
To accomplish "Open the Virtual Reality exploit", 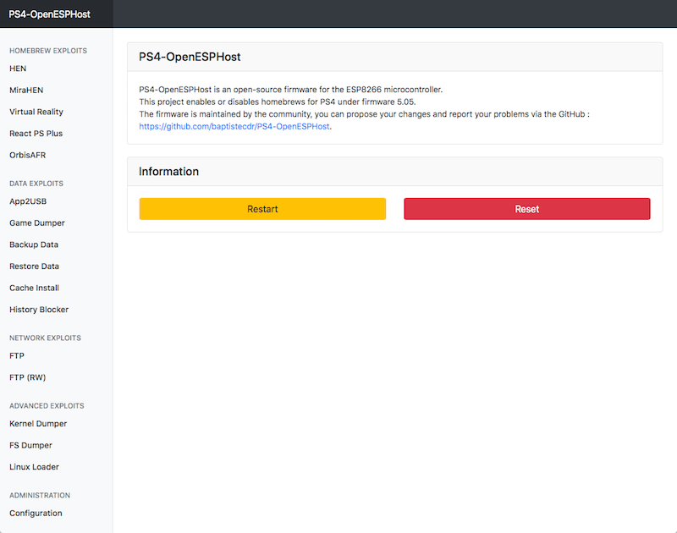I will [36, 112].
